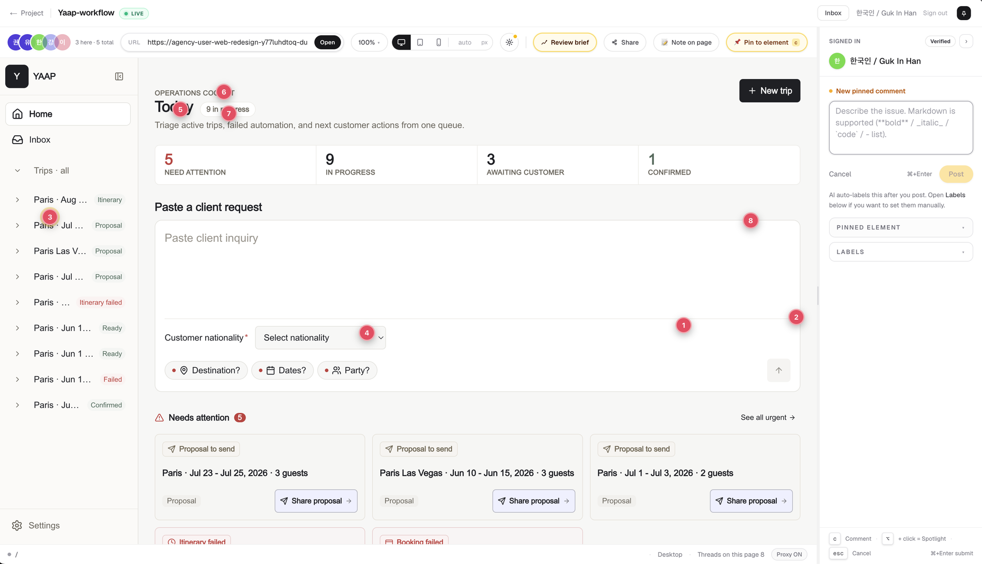Click the Needs attention count badge 5
The width and height of the screenshot is (982, 564).
point(239,417)
